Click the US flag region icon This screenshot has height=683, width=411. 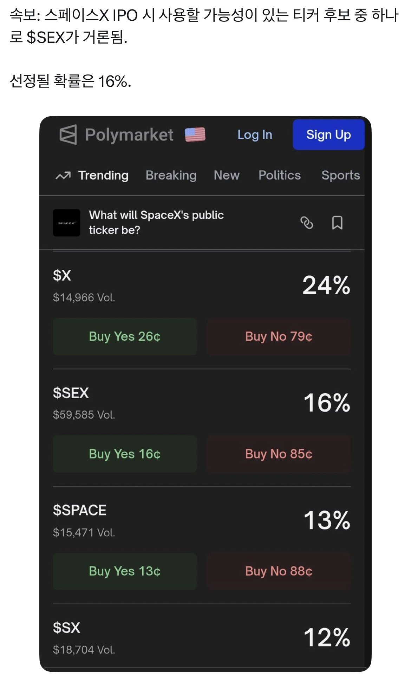[x=195, y=134]
